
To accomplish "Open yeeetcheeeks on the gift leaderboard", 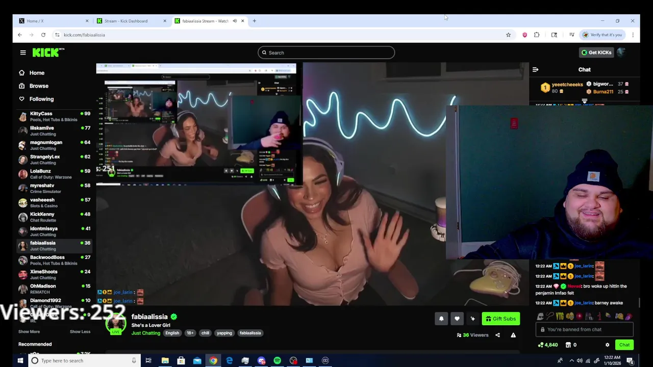I will point(567,85).
